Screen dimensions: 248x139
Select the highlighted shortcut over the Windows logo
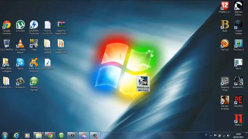coord(143,84)
